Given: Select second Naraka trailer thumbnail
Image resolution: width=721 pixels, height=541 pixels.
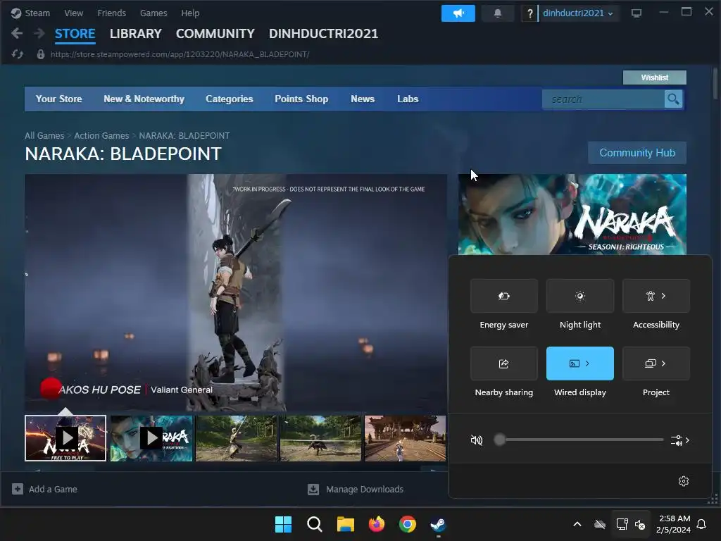Looking at the screenshot, I should [151, 438].
